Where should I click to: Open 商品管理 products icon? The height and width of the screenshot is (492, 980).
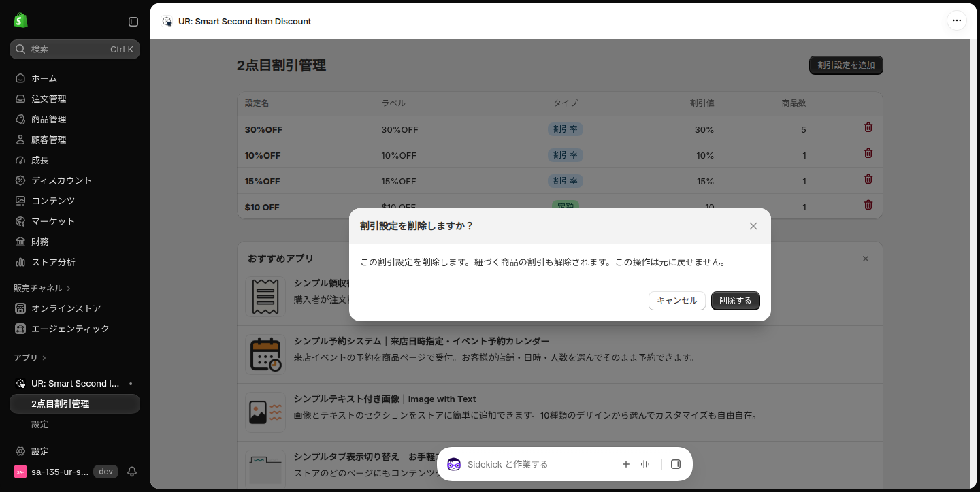[x=20, y=119]
